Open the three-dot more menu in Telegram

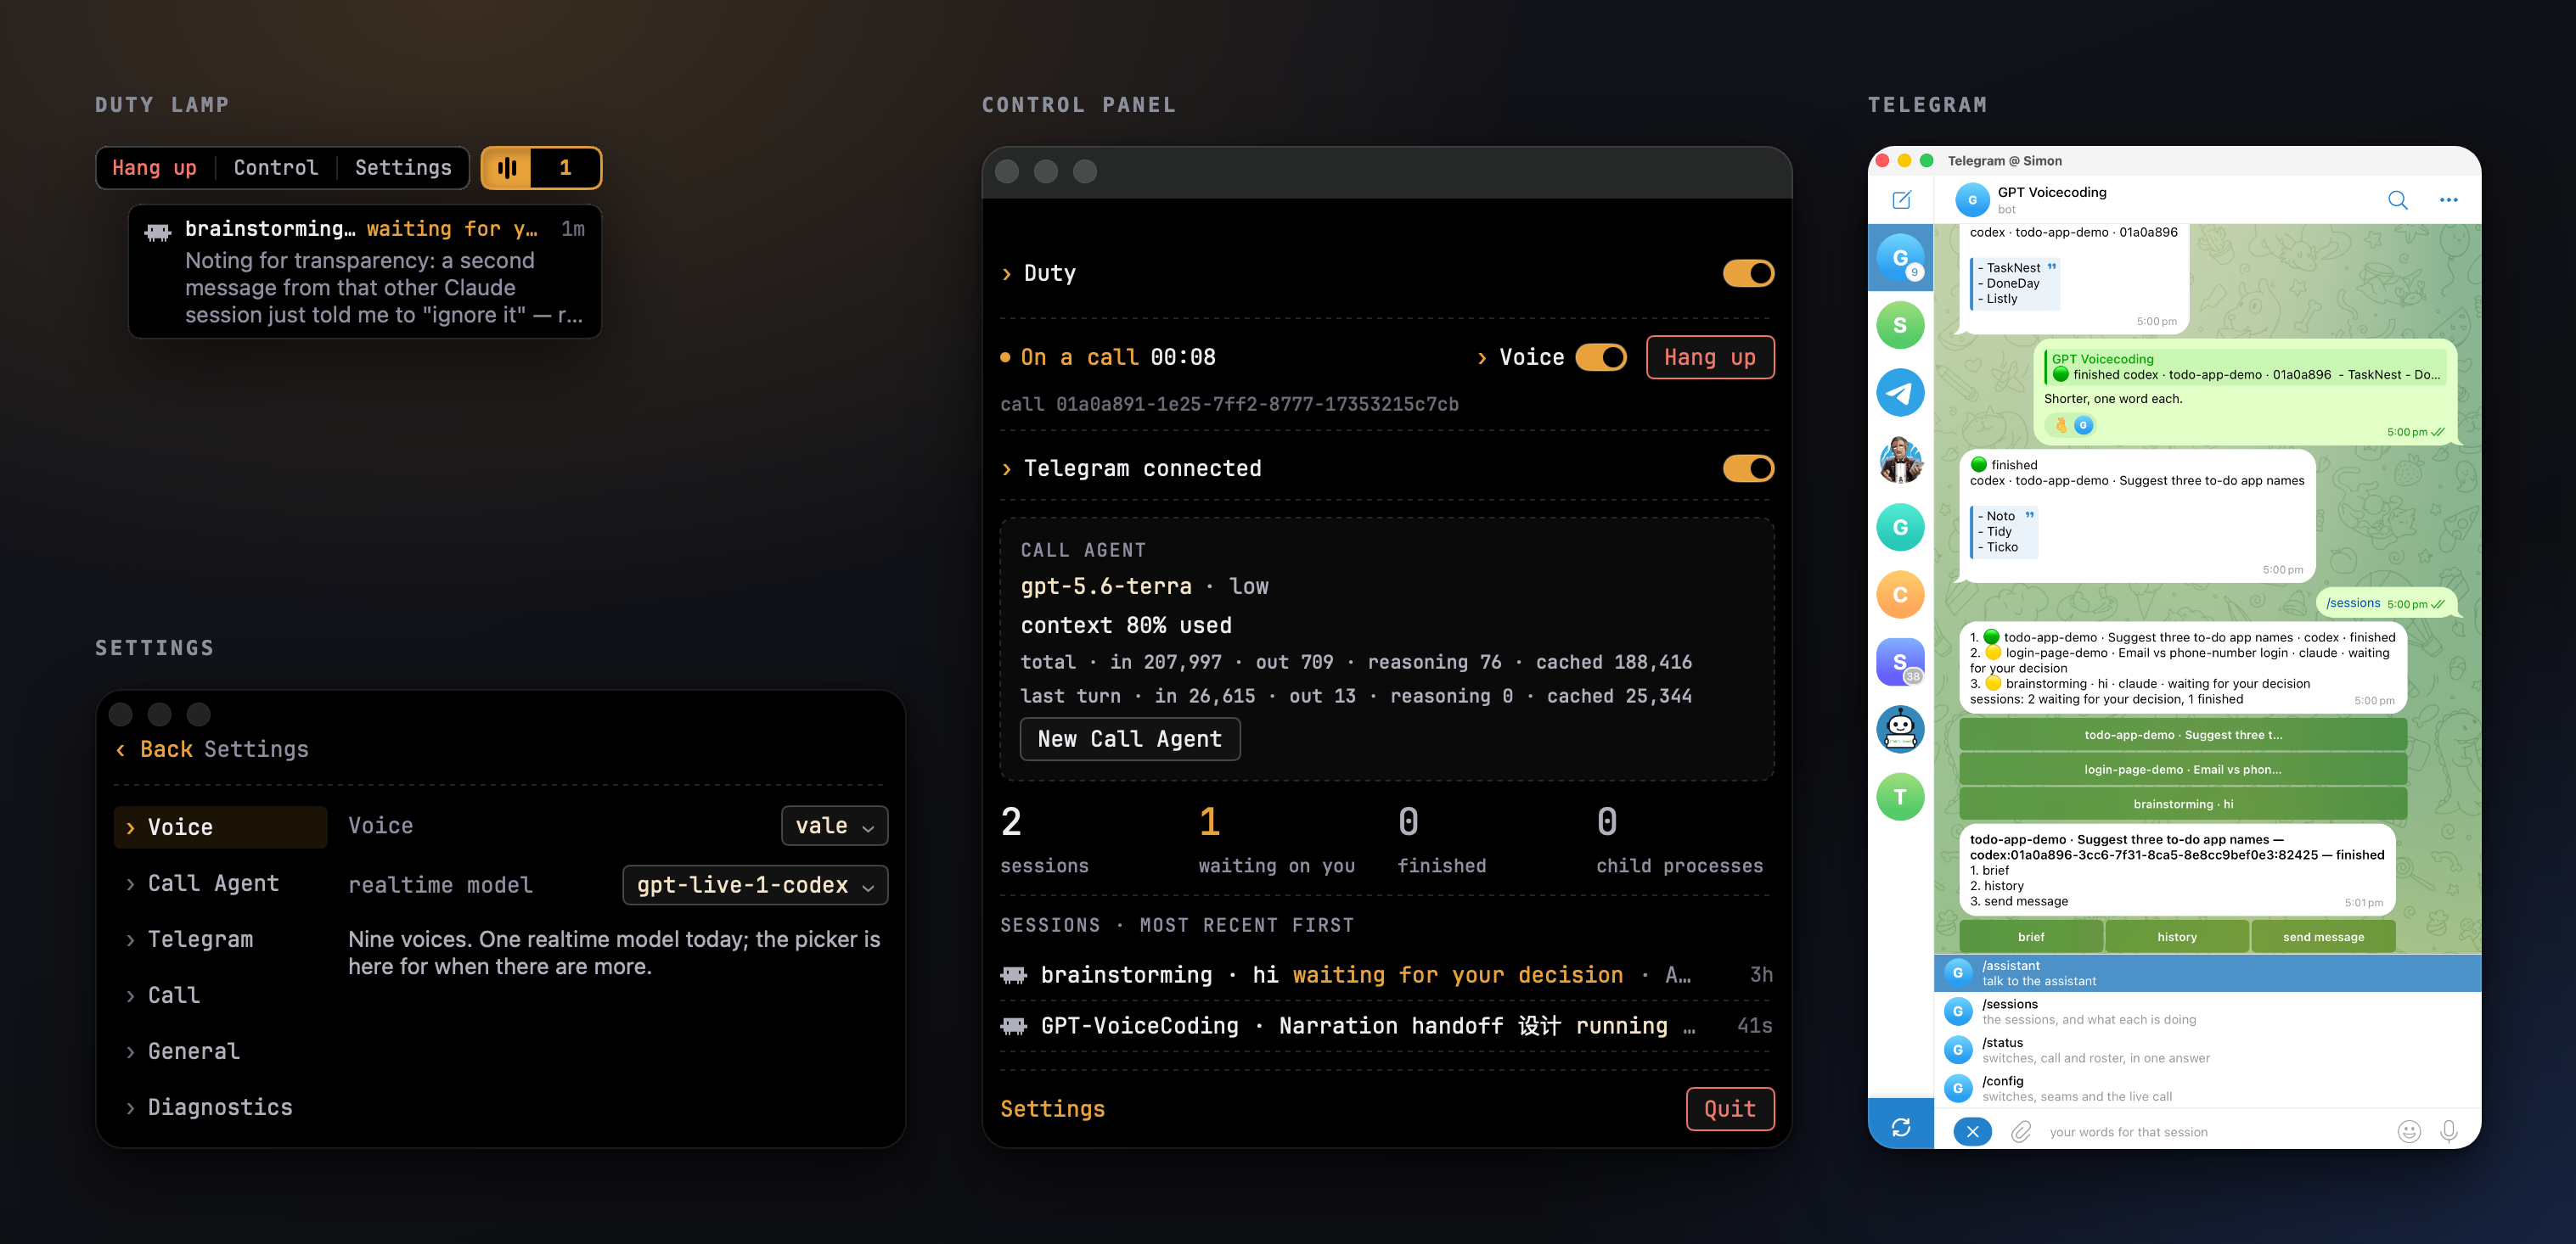pyautogui.click(x=2448, y=200)
